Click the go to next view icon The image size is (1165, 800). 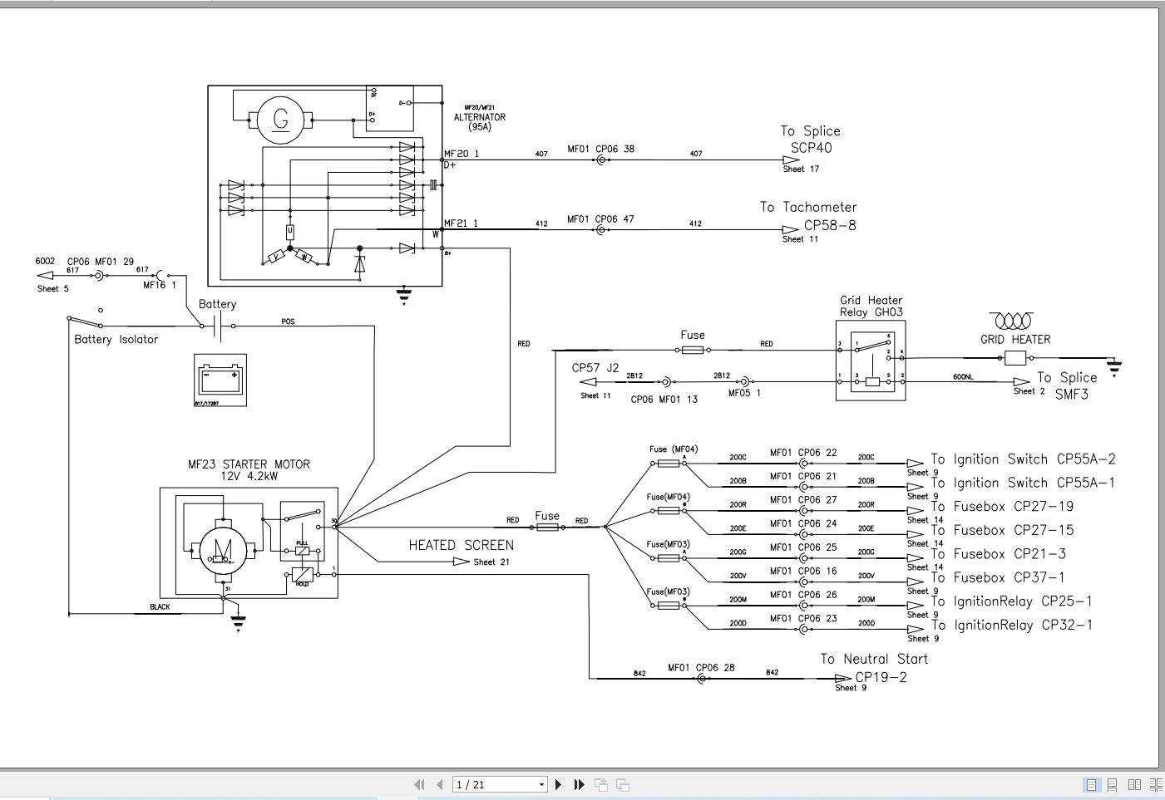(x=622, y=784)
